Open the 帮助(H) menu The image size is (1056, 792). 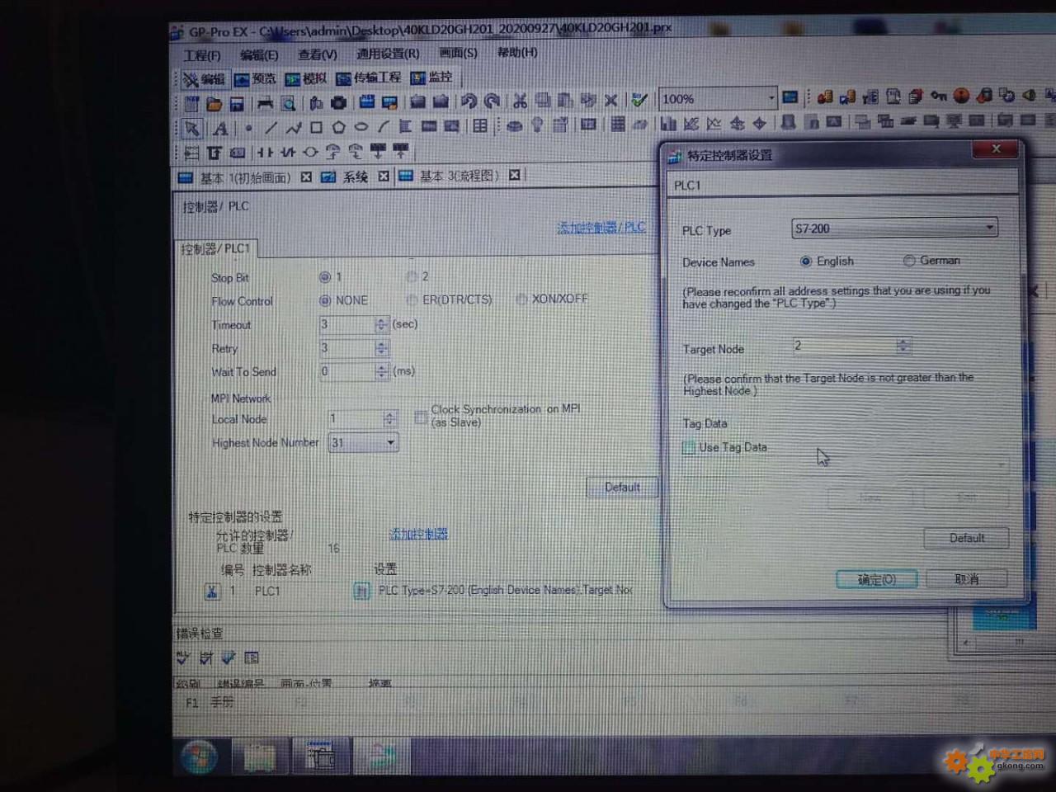517,52
